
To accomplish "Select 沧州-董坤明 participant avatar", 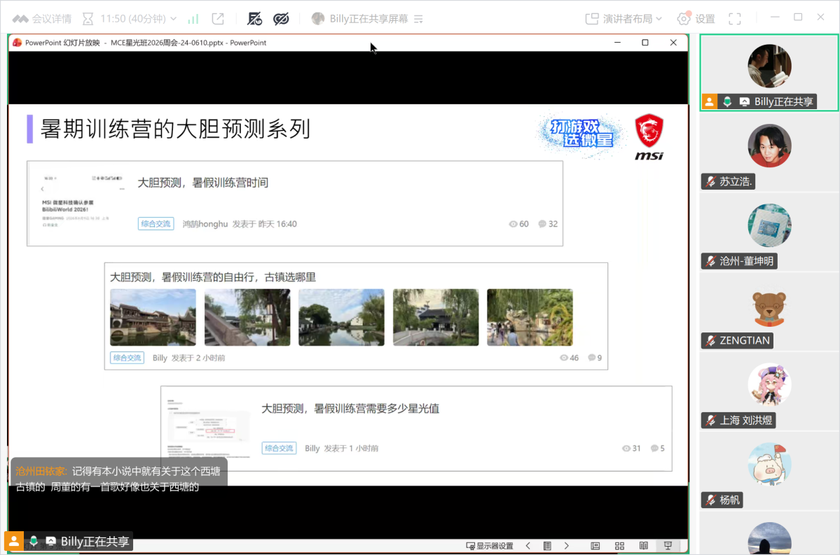I will pos(769,225).
